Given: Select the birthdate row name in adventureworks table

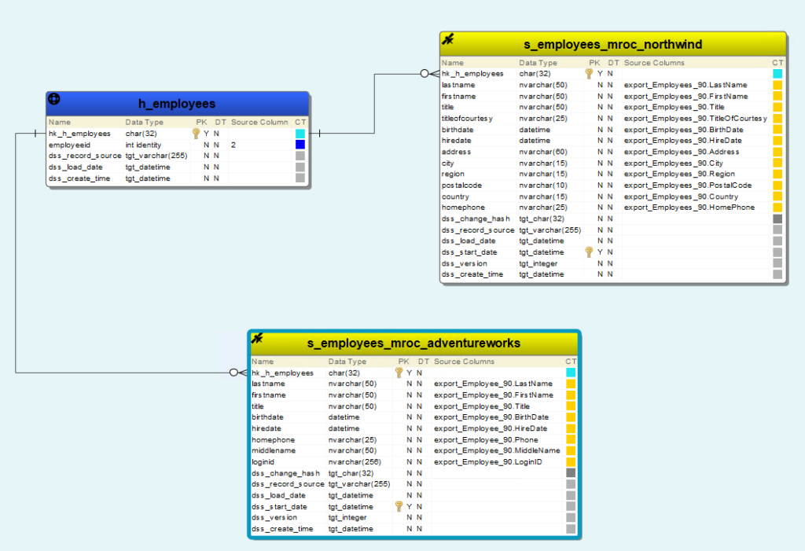Looking at the screenshot, I should [x=267, y=417].
